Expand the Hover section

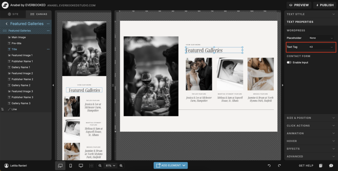click(311, 141)
